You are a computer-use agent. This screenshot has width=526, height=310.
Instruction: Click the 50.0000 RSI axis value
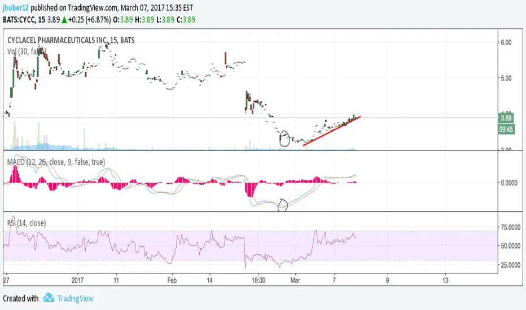[510, 246]
